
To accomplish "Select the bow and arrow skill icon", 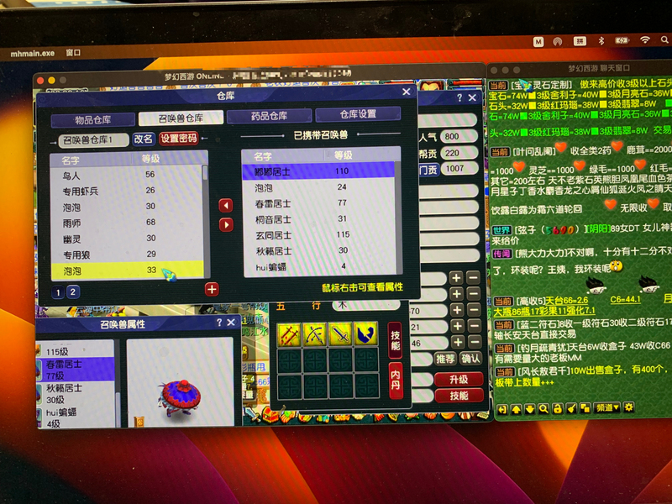I will tap(315, 333).
